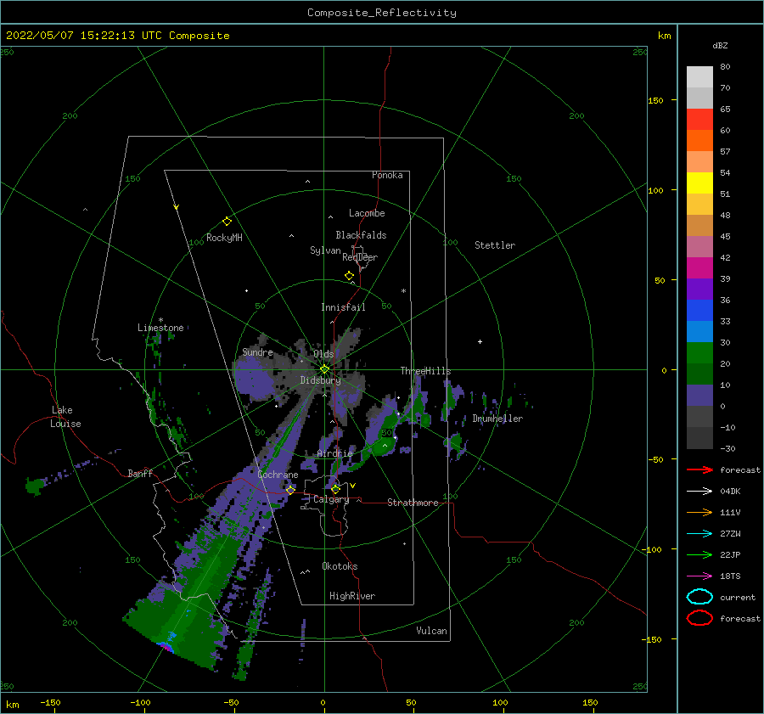
Task: Click the Composite_Reflectivity title
Action: [381, 13]
